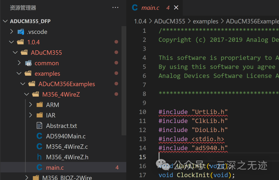The image size is (279, 180).
Task: Collapse the M356_4WireZ folder chevron
Action: point(27,95)
